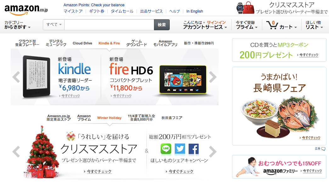Screen dimensions: 329x183
Task: Select the 秋田県フェア tab
Action: coord(172,118)
